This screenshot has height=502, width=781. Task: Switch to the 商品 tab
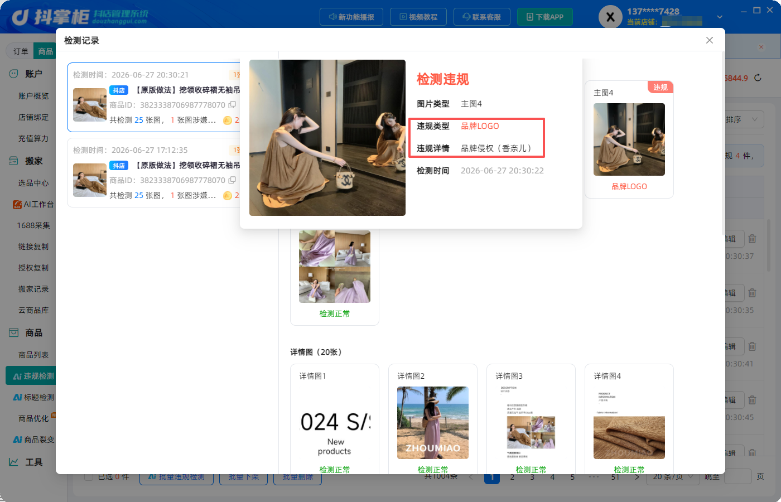[x=45, y=51]
